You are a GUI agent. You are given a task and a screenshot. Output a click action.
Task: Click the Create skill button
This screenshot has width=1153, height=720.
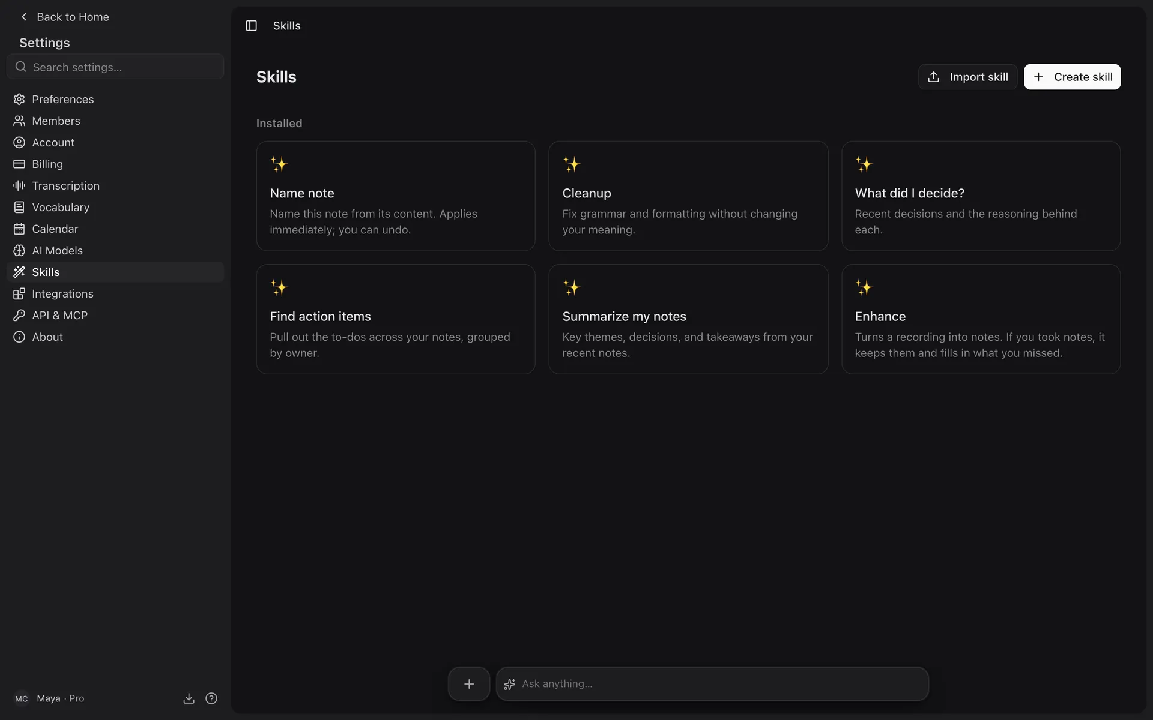click(1072, 77)
